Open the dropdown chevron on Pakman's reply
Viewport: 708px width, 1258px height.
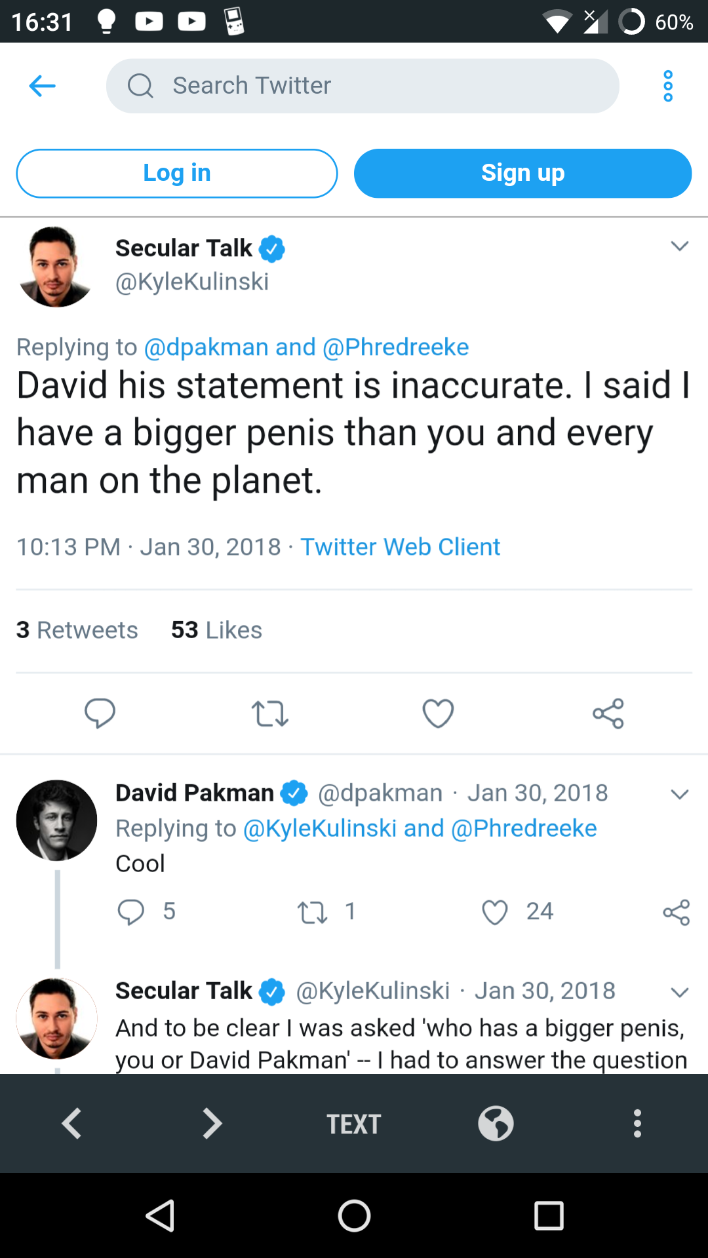[x=678, y=794]
